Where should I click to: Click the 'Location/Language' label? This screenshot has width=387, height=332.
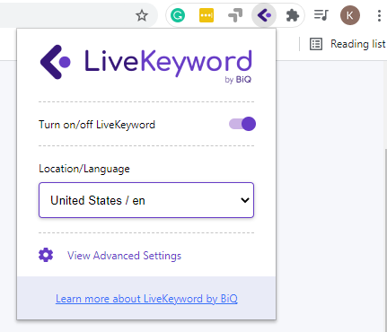coord(84,169)
